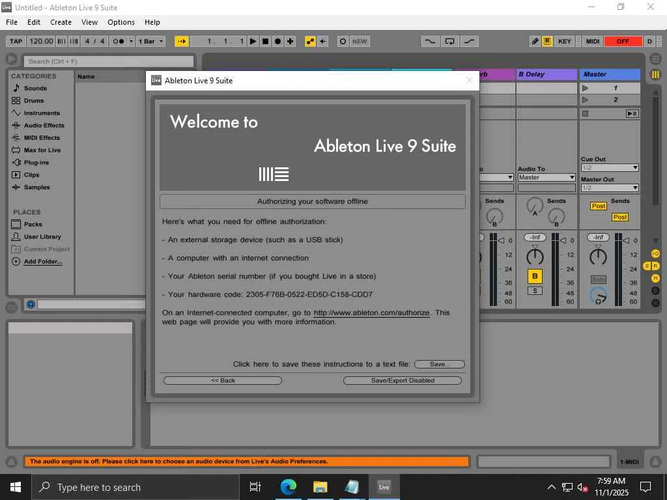
Task: Toggle Info View at bottom-left corner
Action: click(x=12, y=462)
